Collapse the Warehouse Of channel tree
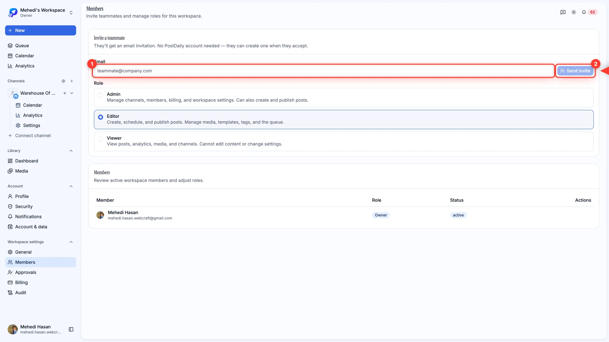Image resolution: width=609 pixels, height=342 pixels. coord(72,93)
